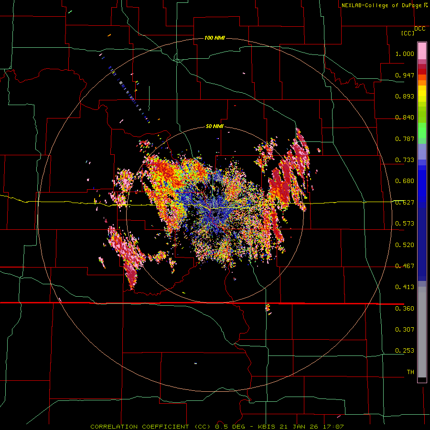
Task: Click the 0.253 legend value
Action: coord(405,351)
